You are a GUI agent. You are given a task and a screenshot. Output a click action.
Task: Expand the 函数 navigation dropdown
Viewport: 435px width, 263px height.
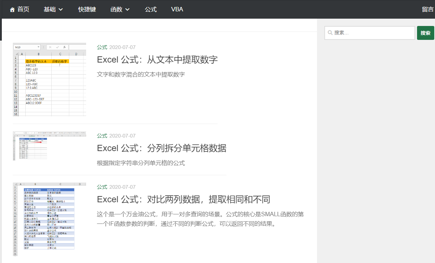coord(120,9)
